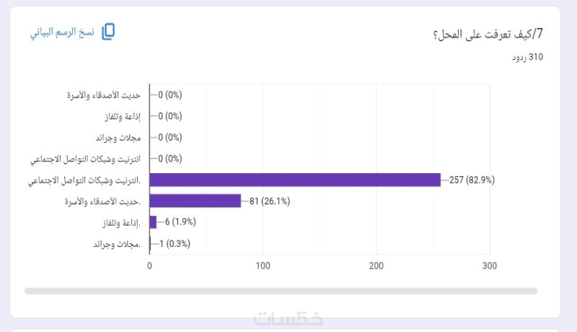
Task: Click the 6 (1.9%) value label
Action: (x=180, y=222)
